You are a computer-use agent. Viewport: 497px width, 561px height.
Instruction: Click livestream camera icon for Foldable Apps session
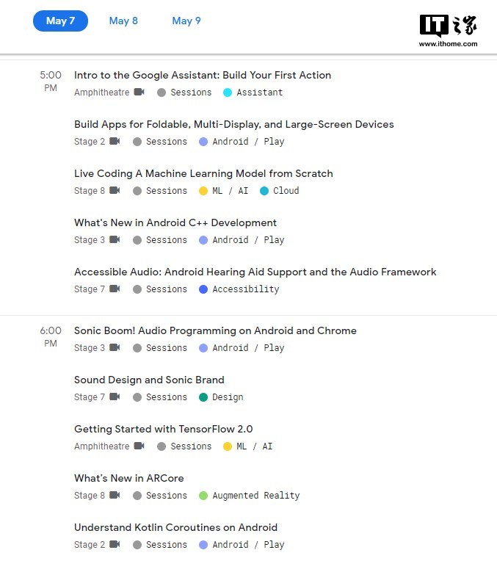pyautogui.click(x=115, y=142)
